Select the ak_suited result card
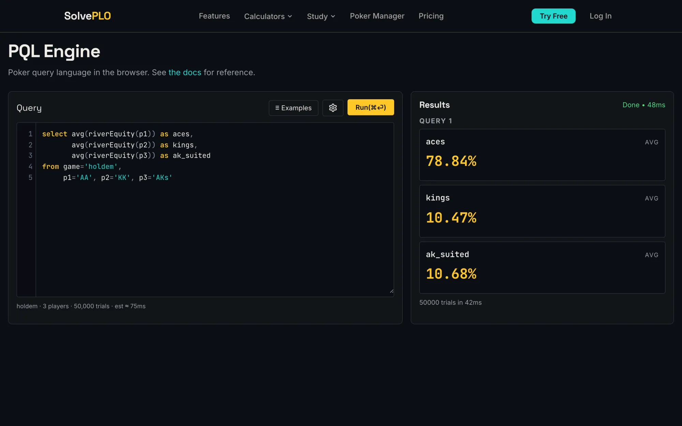The width and height of the screenshot is (682, 426). [x=542, y=268]
